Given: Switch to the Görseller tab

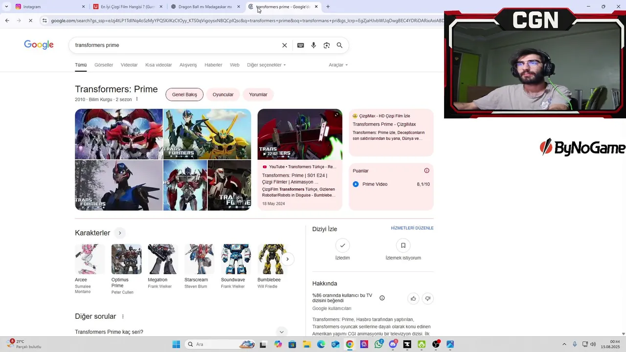Looking at the screenshot, I should coord(104,65).
